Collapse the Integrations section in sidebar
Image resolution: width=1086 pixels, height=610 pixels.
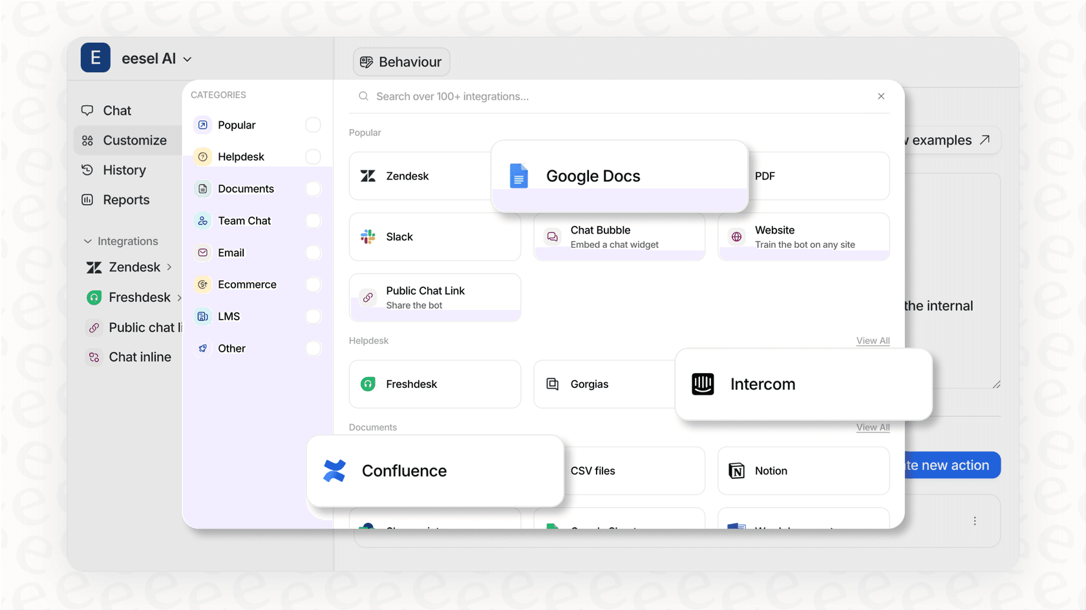point(88,241)
